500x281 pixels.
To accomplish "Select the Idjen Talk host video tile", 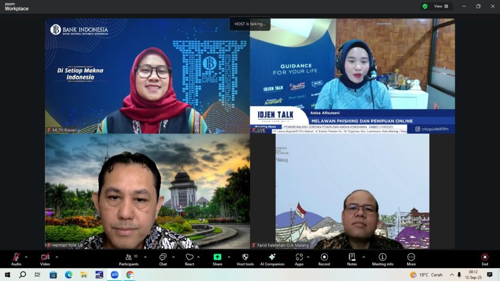I will tap(353, 76).
